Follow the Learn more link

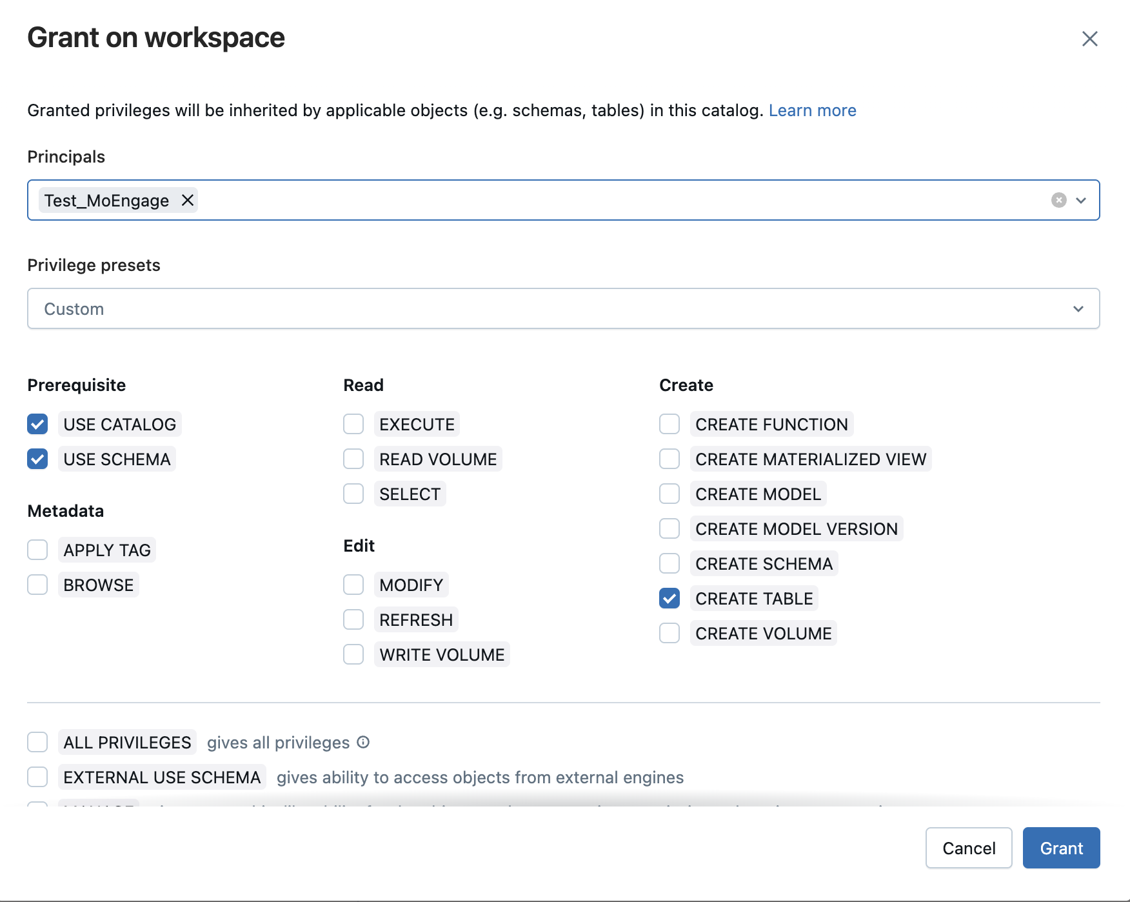coord(812,110)
